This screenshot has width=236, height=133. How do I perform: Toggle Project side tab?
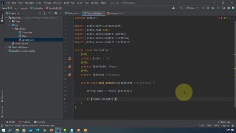tap(2, 17)
